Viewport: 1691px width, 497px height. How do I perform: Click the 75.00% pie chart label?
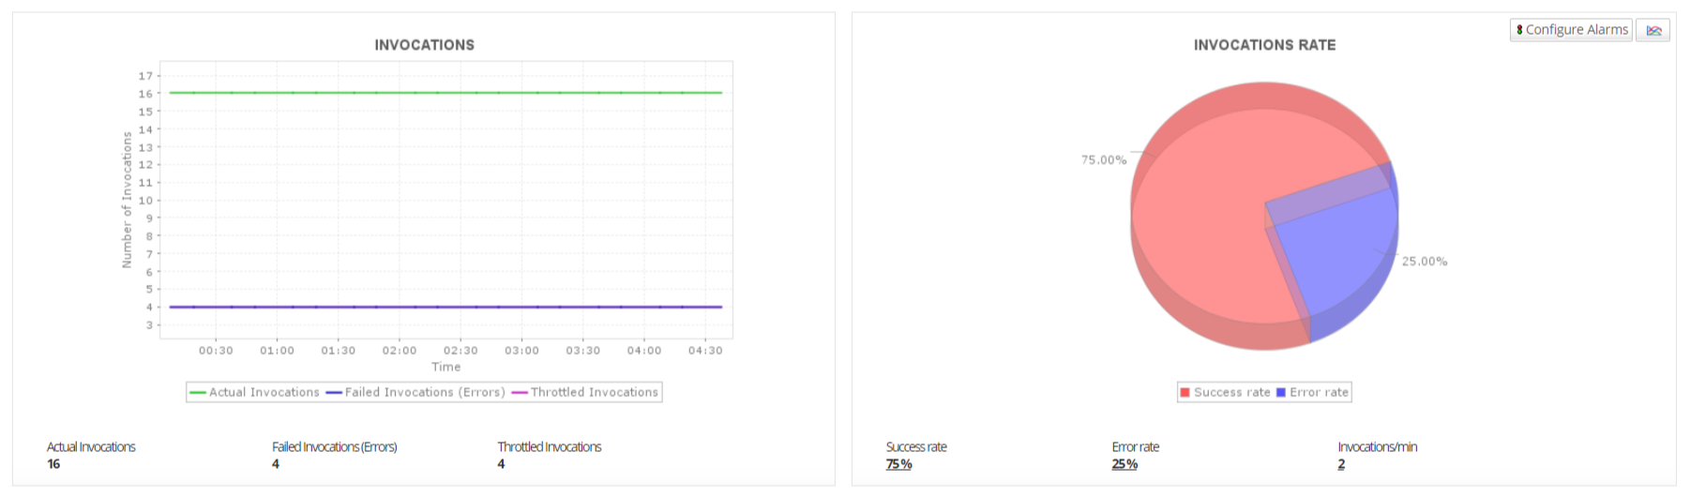coord(1104,160)
